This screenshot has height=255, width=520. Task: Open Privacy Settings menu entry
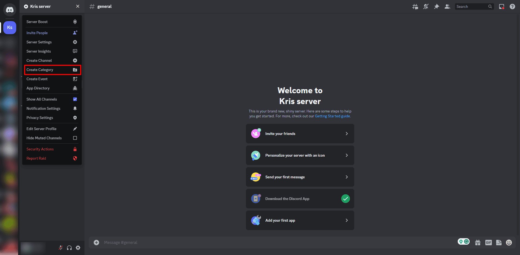click(x=52, y=118)
